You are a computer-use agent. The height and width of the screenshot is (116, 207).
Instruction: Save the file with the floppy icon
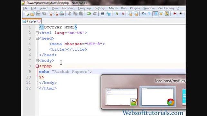click(38, 14)
